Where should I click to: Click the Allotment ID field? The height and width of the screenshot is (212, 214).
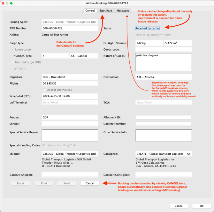164,117
